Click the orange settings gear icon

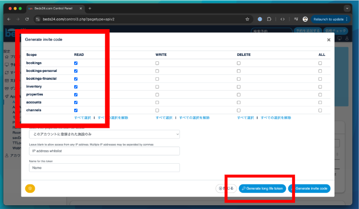click(30, 189)
